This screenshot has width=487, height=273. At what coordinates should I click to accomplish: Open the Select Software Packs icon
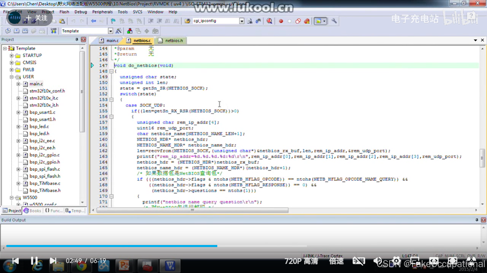click(147, 31)
